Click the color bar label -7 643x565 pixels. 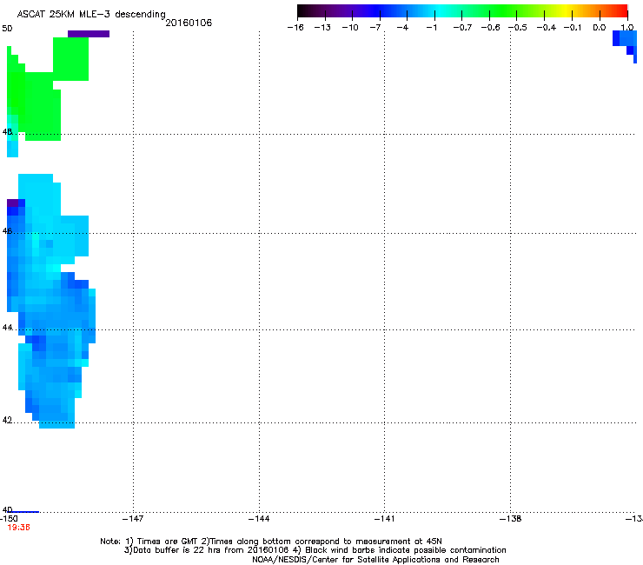(375, 28)
